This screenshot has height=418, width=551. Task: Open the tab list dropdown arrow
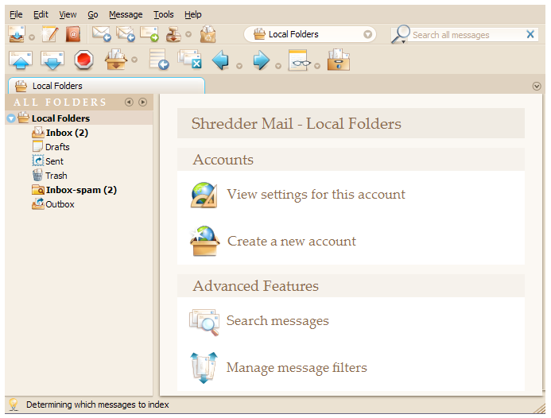[537, 86]
